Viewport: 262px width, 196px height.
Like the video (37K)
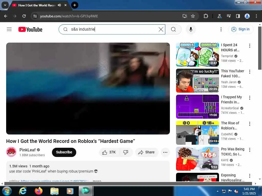click(x=109, y=152)
